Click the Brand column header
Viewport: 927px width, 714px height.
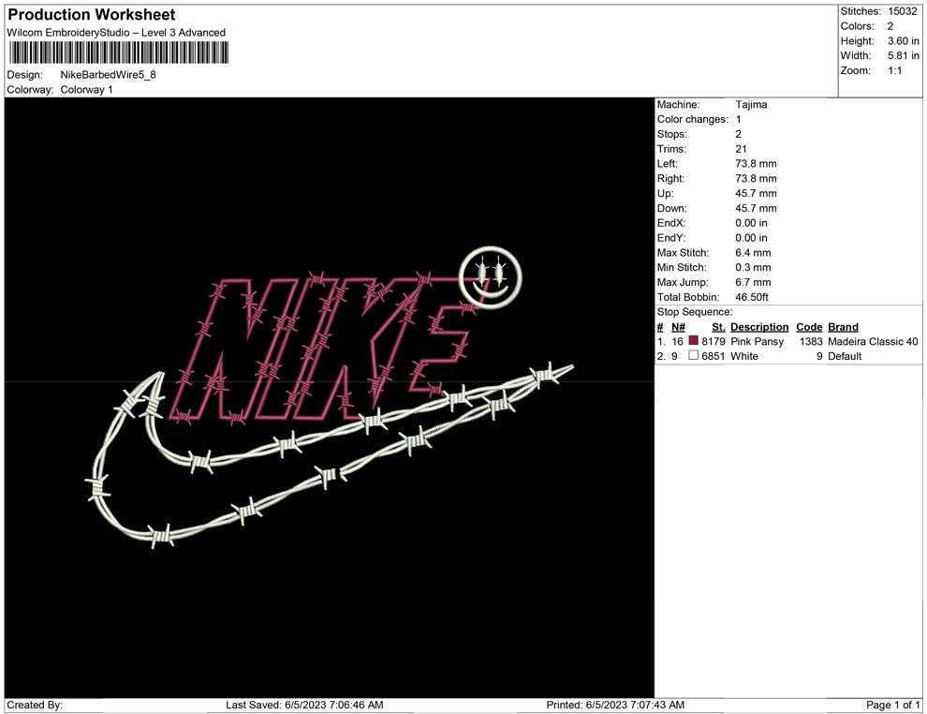pyautogui.click(x=843, y=326)
